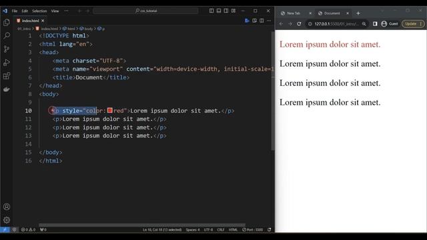Click the ports forwarded status item
Viewport: 427px width, 240px height.
(43, 229)
